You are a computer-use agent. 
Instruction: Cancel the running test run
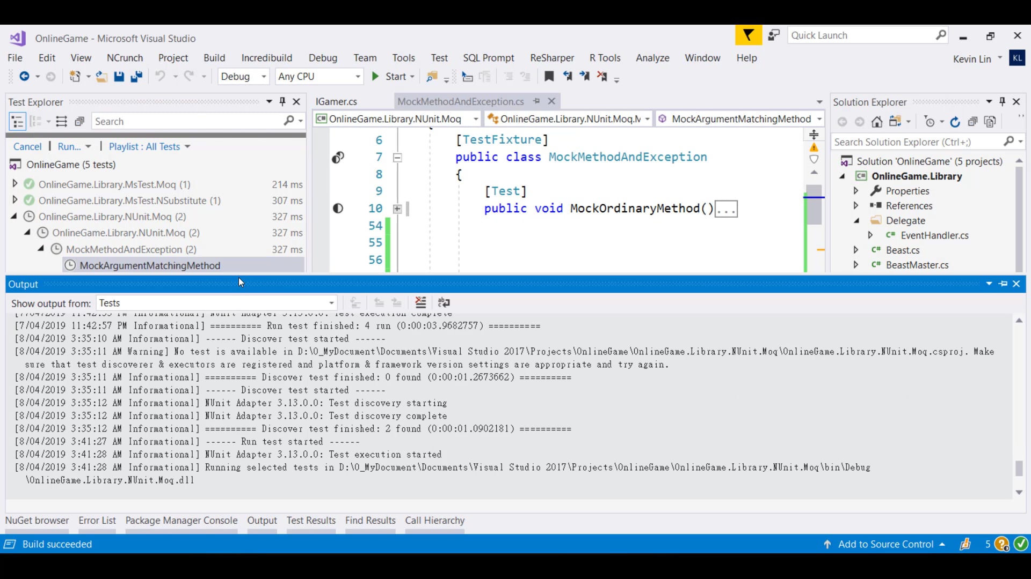pyautogui.click(x=27, y=146)
